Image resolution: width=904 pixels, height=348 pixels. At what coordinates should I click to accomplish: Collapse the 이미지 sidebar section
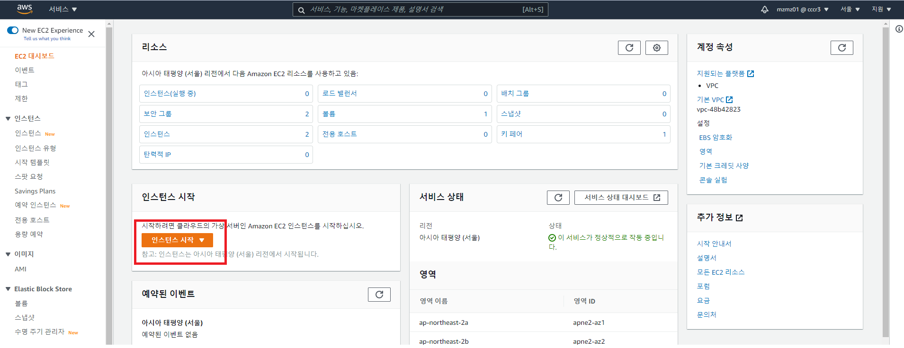click(x=8, y=254)
